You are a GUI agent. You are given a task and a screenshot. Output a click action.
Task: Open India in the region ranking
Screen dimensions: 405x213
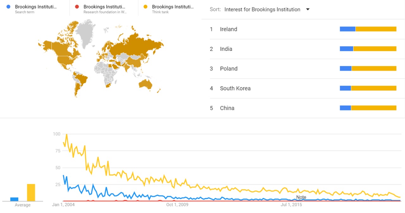(226, 49)
